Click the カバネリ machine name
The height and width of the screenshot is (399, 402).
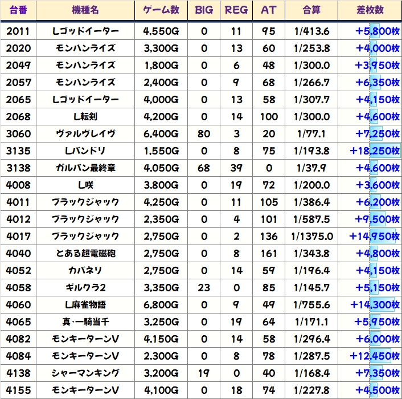[85, 270]
